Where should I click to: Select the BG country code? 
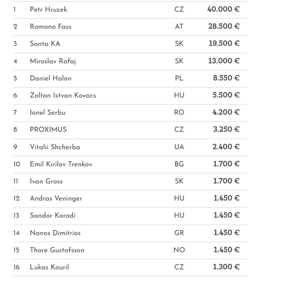(x=179, y=164)
